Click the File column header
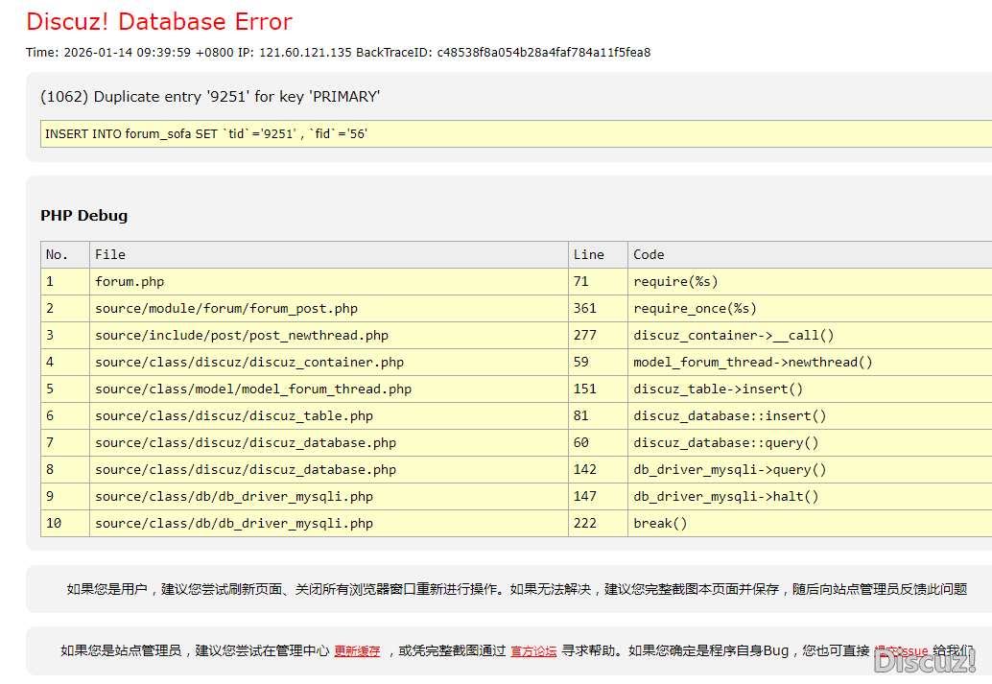 tap(110, 255)
